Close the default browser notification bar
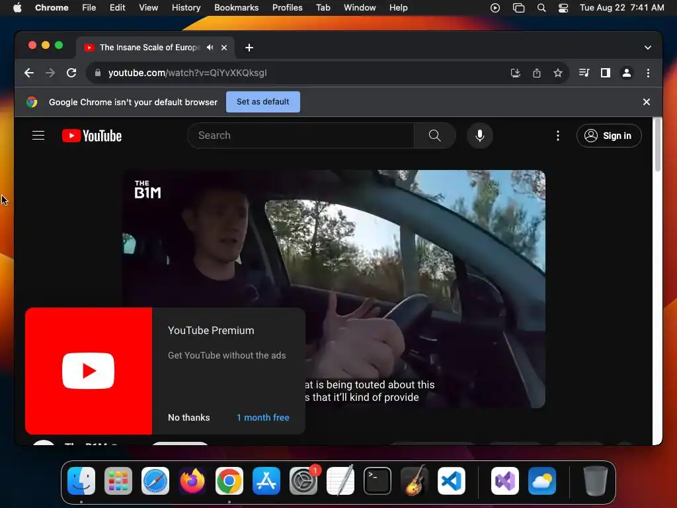Screen dimensions: 677x508 point(647,102)
